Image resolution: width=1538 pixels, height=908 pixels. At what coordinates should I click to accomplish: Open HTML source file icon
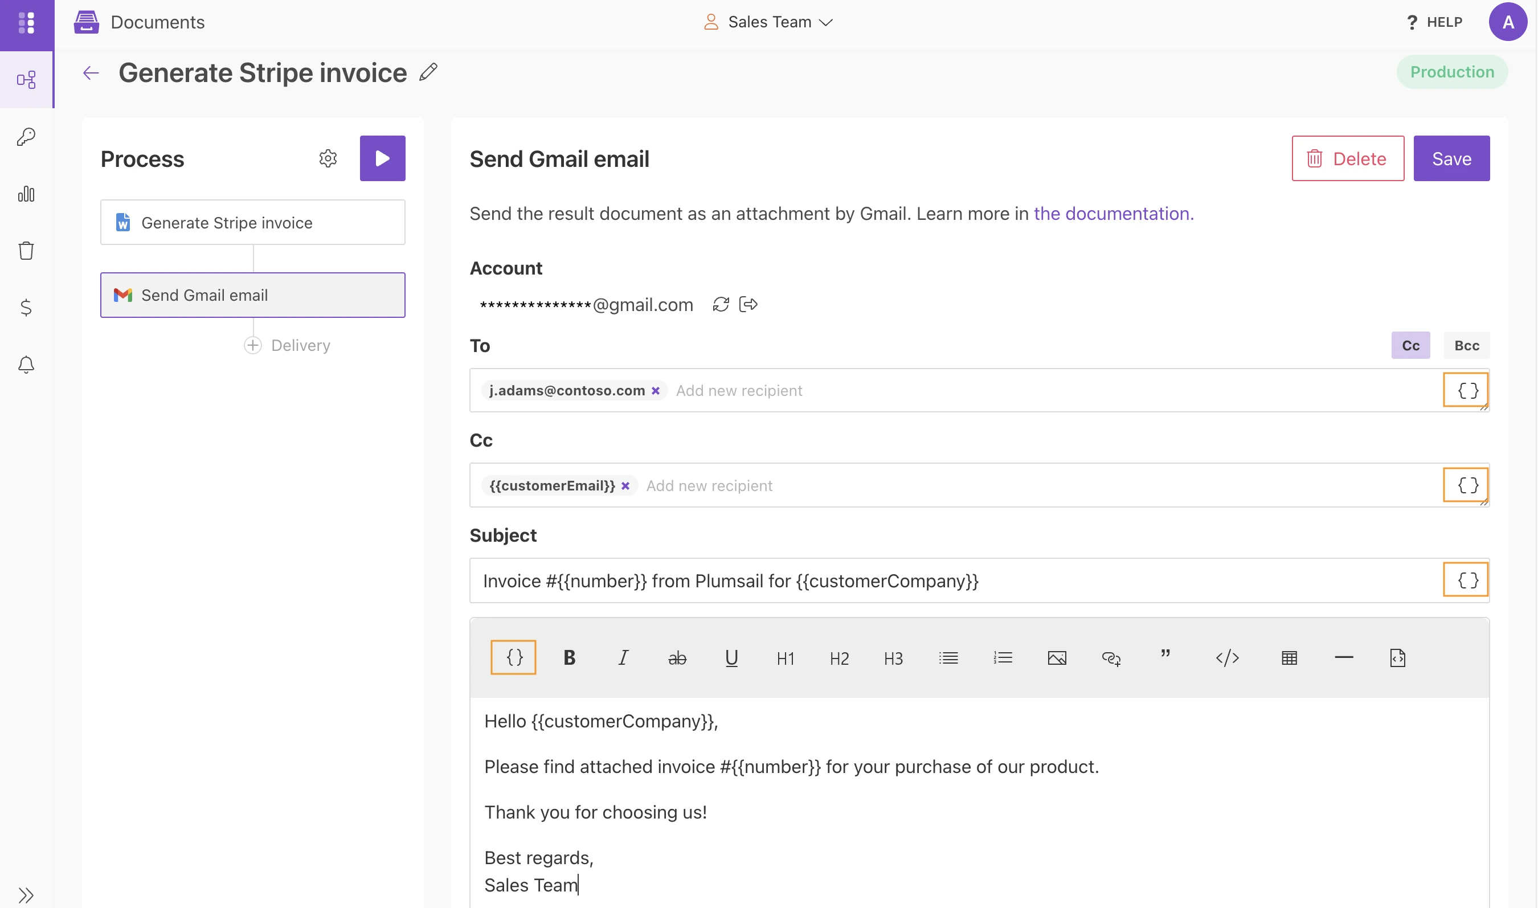point(1397,658)
